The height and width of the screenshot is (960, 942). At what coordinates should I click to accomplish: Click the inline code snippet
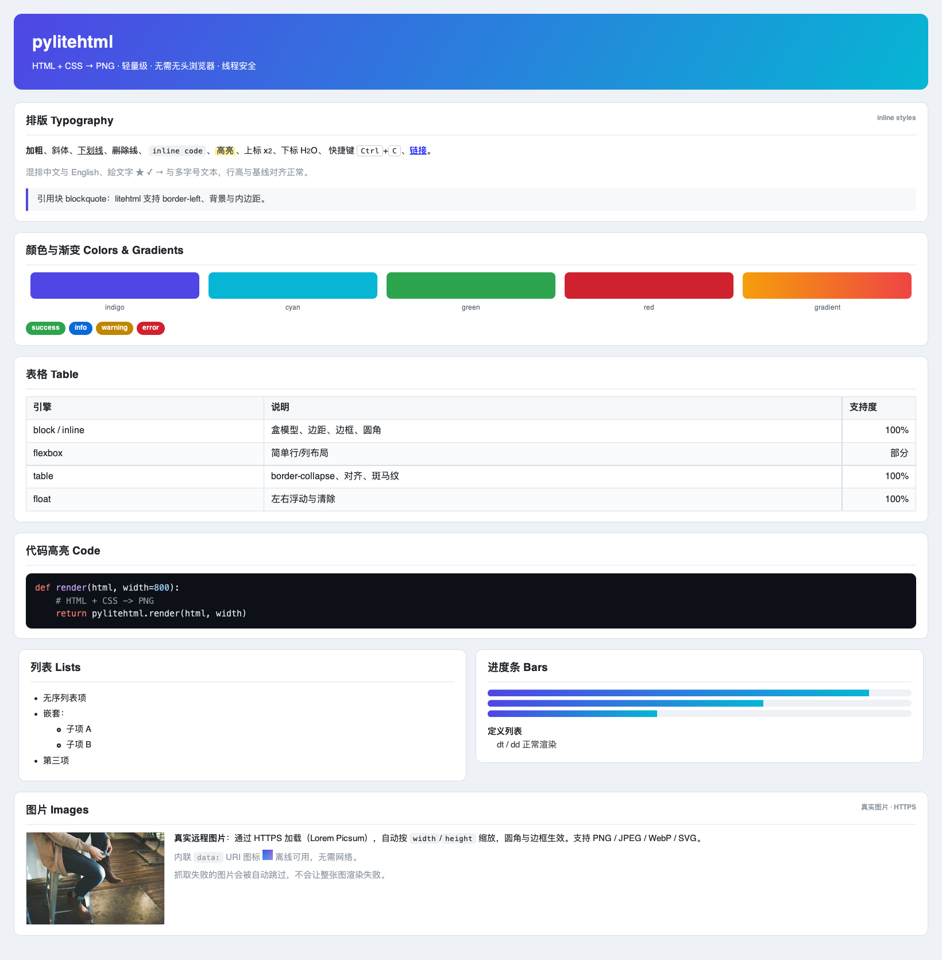click(x=177, y=151)
